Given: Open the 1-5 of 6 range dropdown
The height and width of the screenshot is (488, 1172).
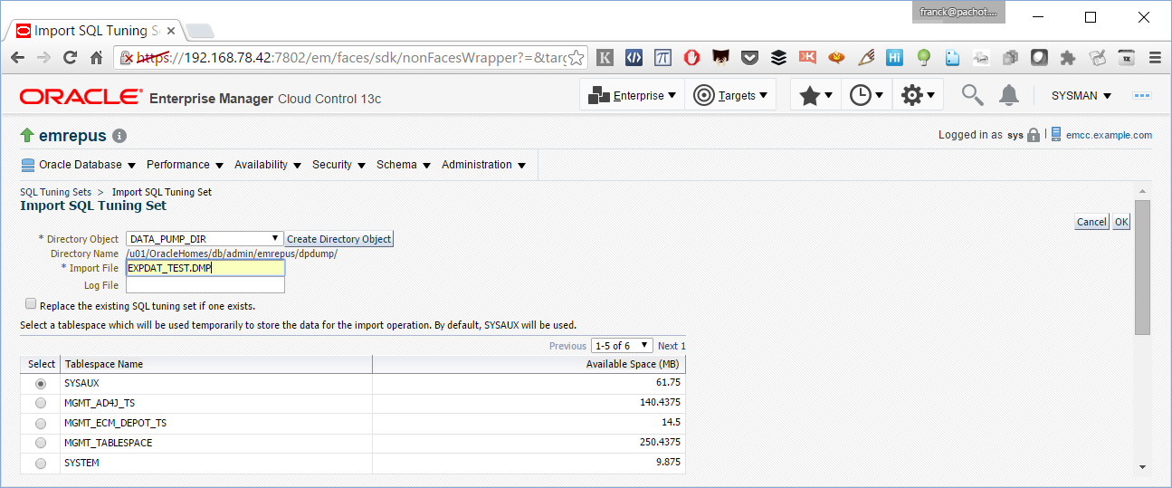Looking at the screenshot, I should 622,346.
